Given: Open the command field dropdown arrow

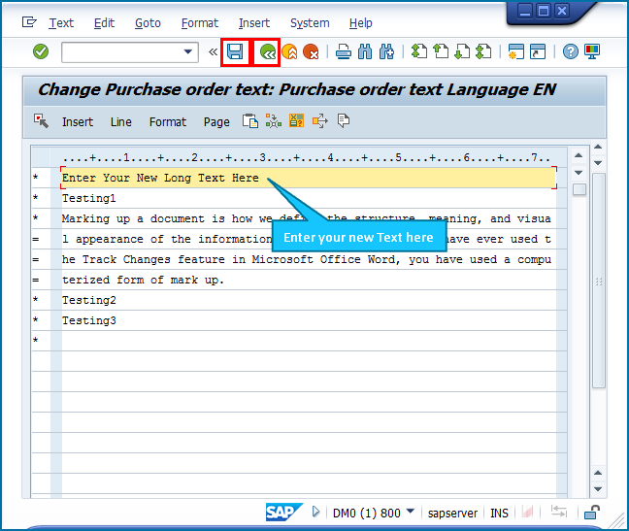Looking at the screenshot, I should tap(188, 52).
